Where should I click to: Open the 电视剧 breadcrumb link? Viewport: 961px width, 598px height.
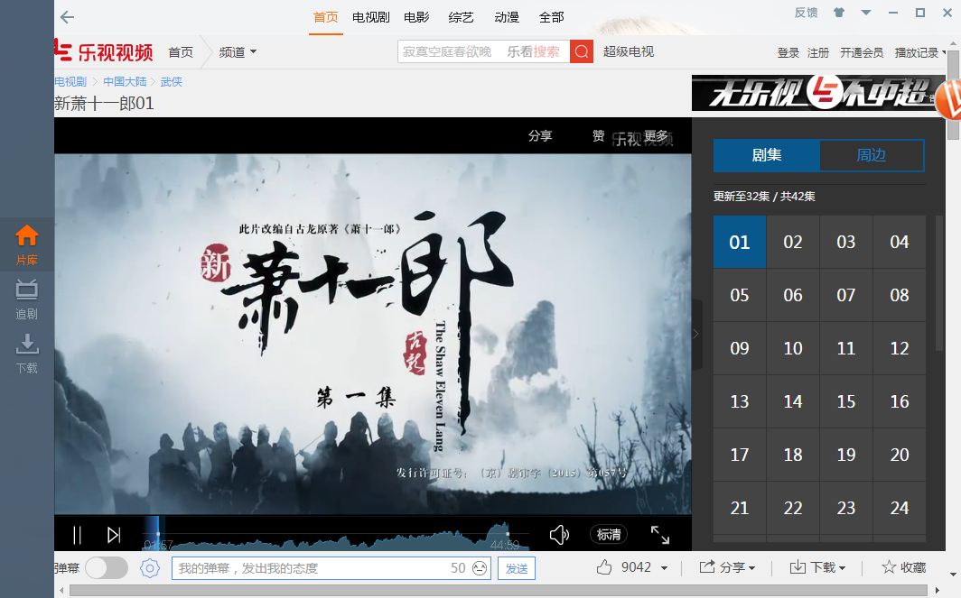(x=70, y=81)
